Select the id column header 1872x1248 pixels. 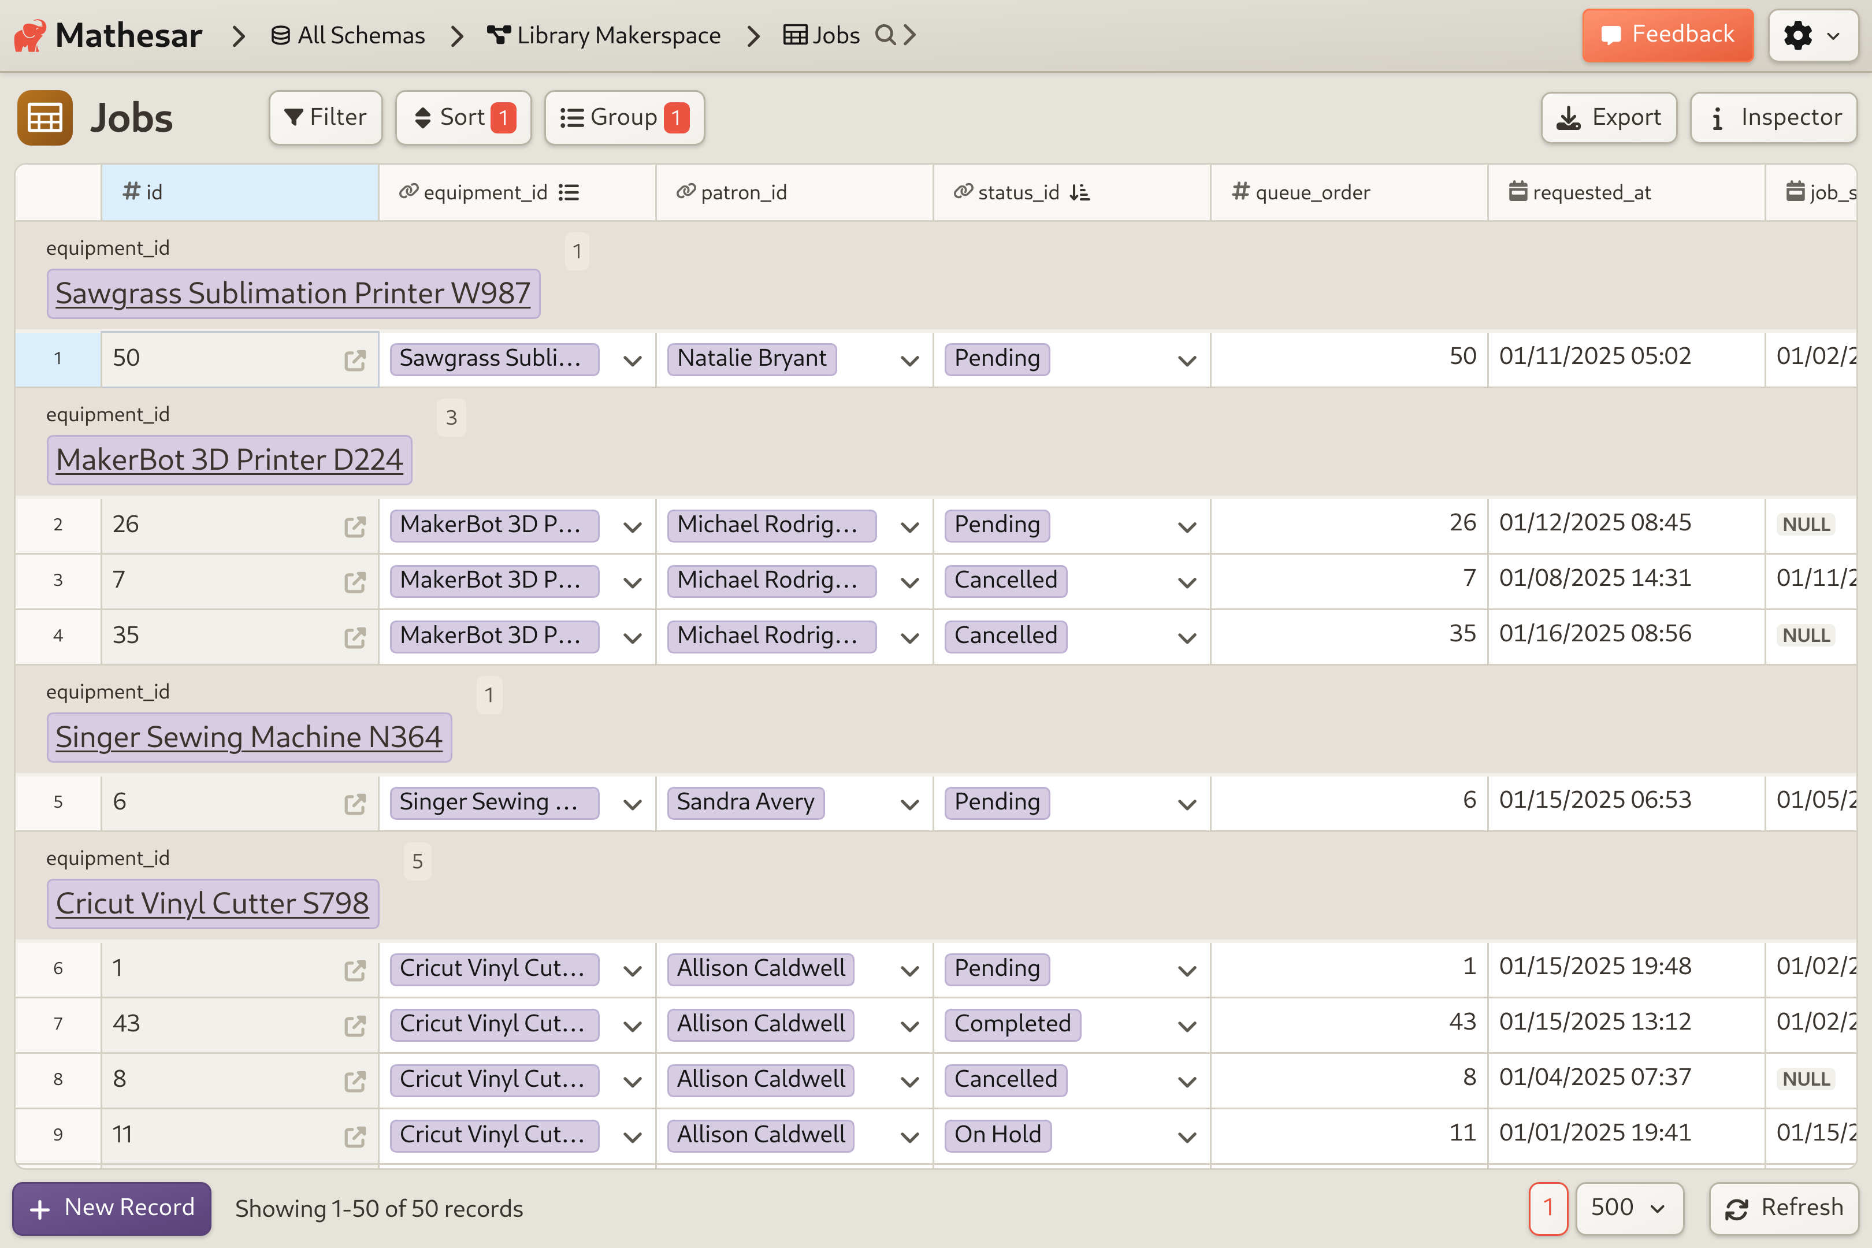pyautogui.click(x=240, y=192)
